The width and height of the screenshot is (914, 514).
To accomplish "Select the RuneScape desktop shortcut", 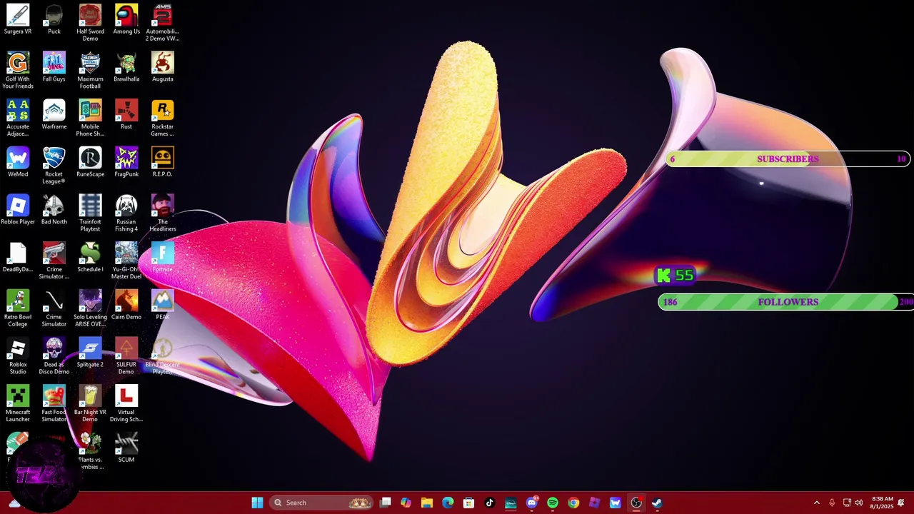I will tap(90, 162).
